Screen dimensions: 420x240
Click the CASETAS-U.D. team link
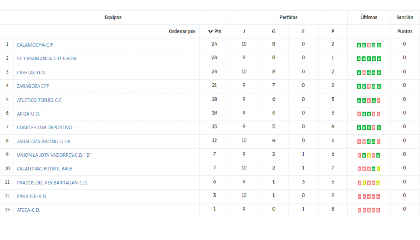pos(31,73)
